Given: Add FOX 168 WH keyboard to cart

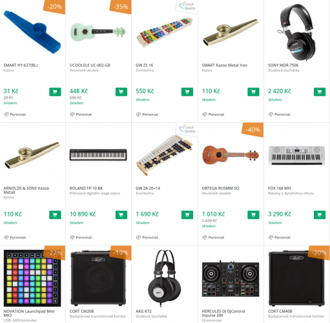Looking at the screenshot, I should tap(320, 214).
